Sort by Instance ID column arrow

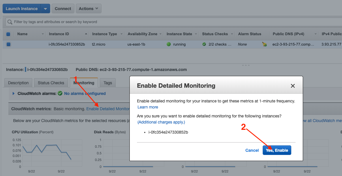click(86, 34)
